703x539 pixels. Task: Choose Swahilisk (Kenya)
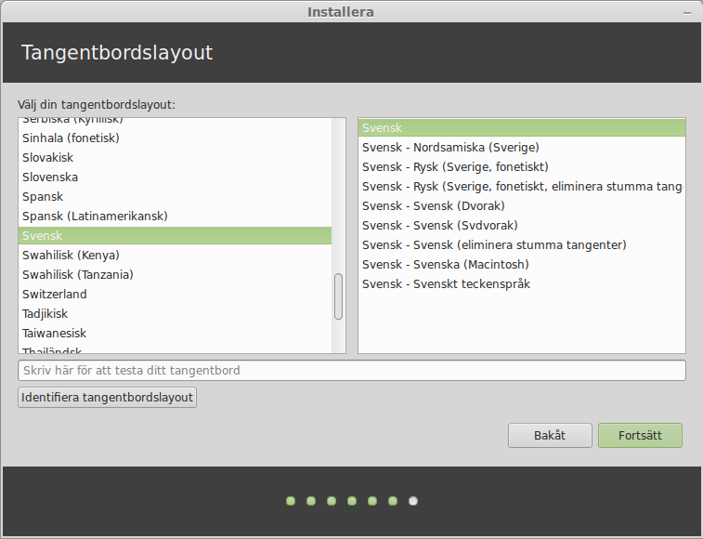(x=175, y=255)
